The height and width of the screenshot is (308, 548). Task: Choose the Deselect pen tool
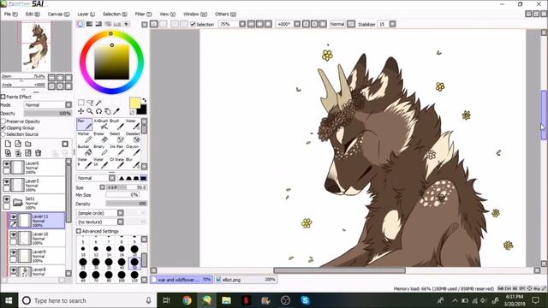pyautogui.click(x=133, y=138)
